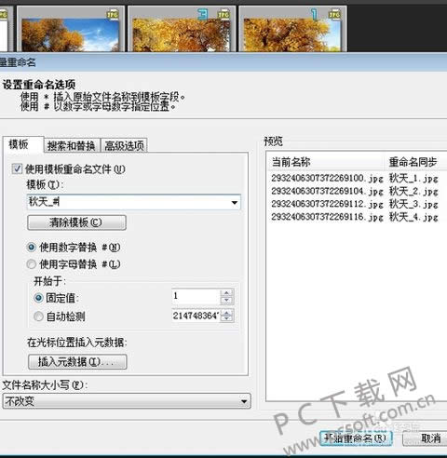Image resolution: width=447 pixels, height=458 pixels.
Task: Decrease the 固定值 start number with down arrow
Action: (x=226, y=300)
